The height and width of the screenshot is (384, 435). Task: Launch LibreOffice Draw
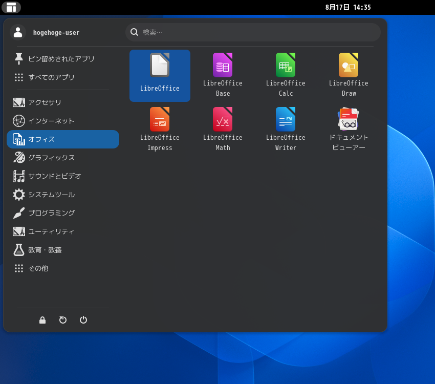[x=349, y=75]
